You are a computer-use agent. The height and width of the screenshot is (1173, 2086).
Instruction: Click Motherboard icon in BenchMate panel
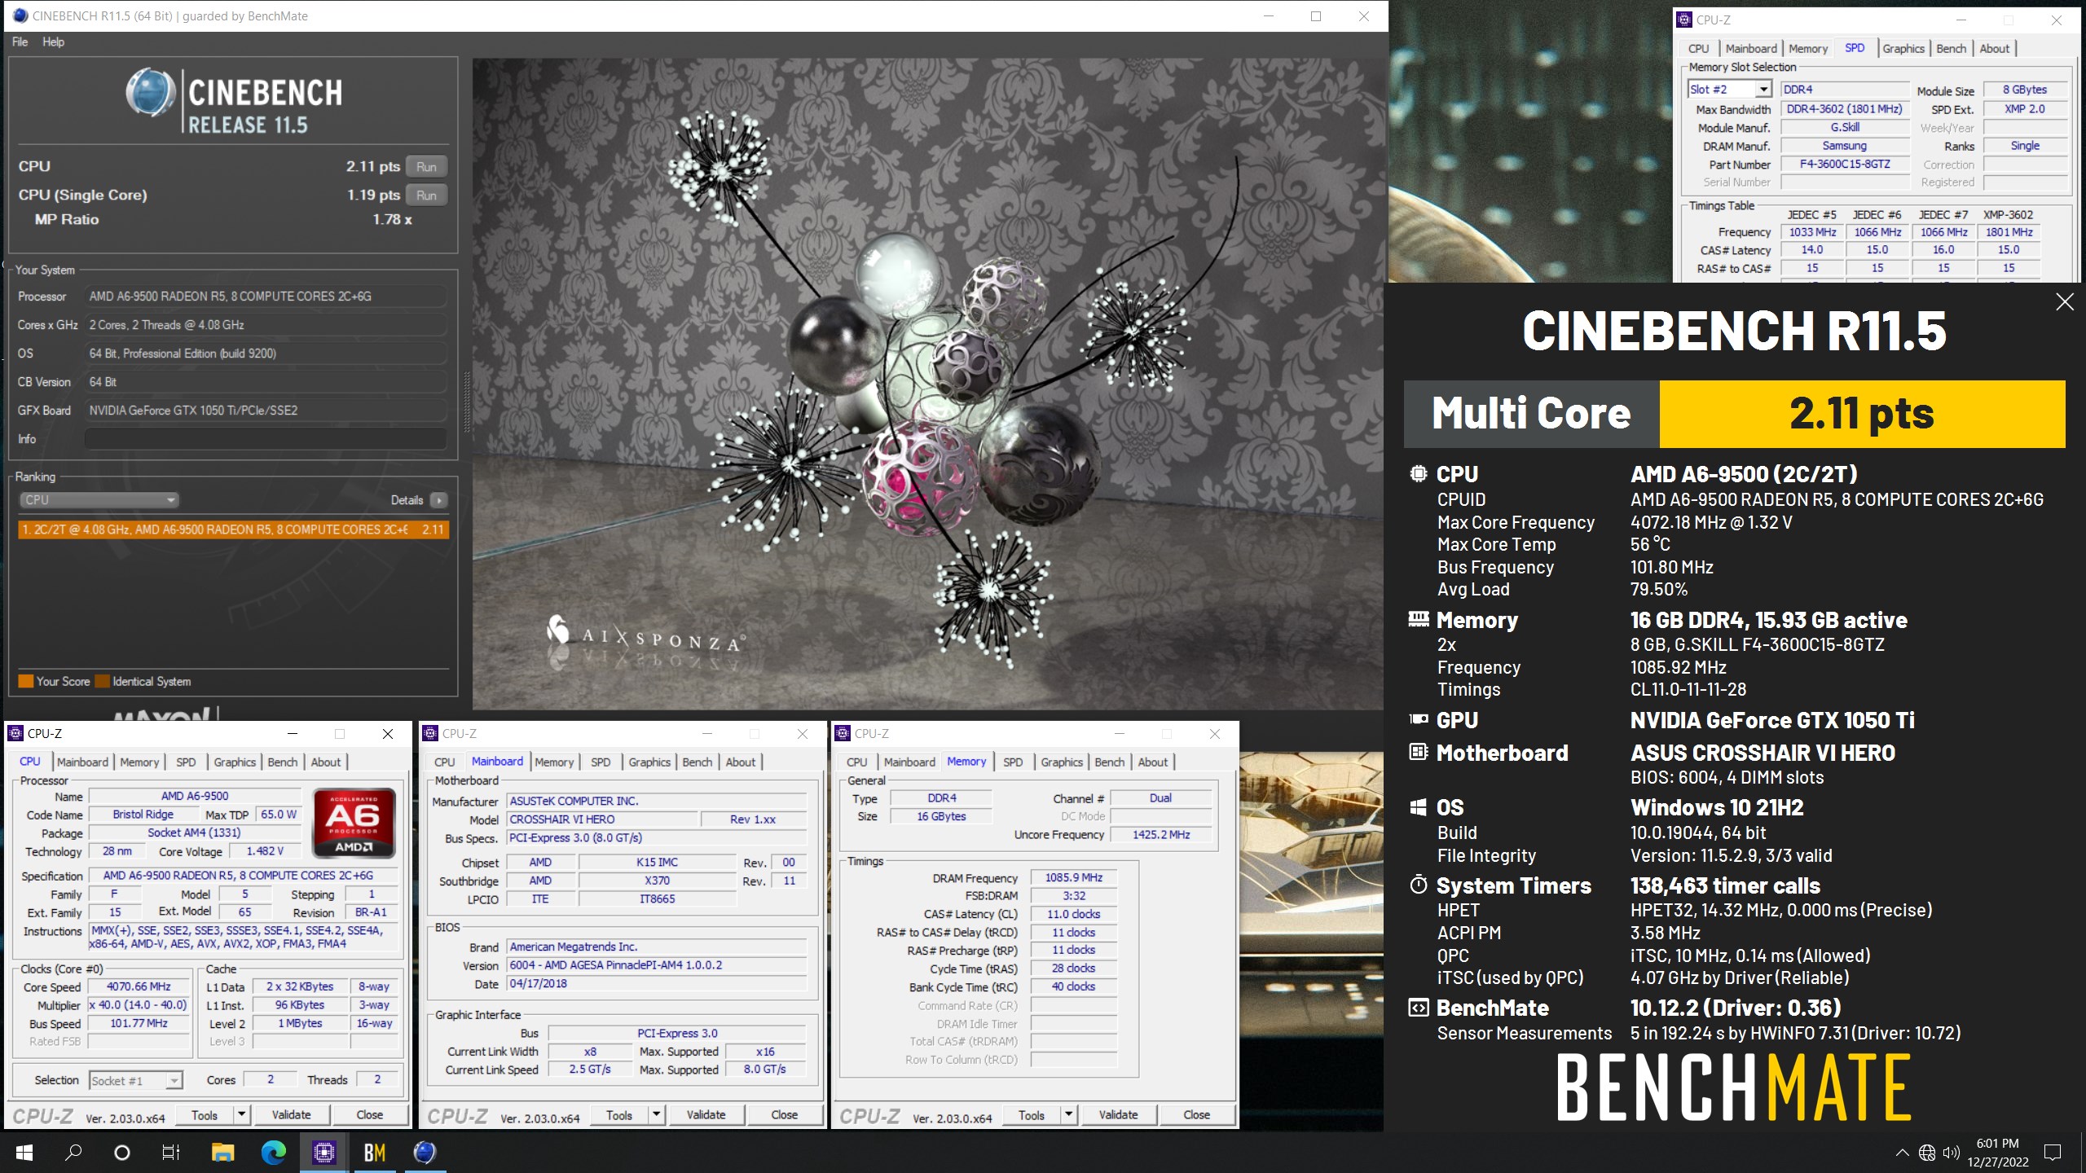click(1419, 752)
